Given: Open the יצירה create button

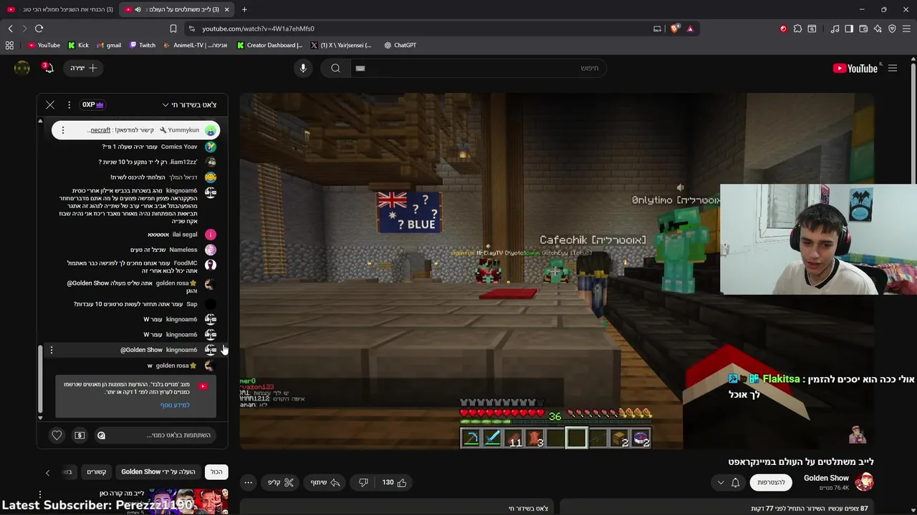Looking at the screenshot, I should (x=84, y=68).
